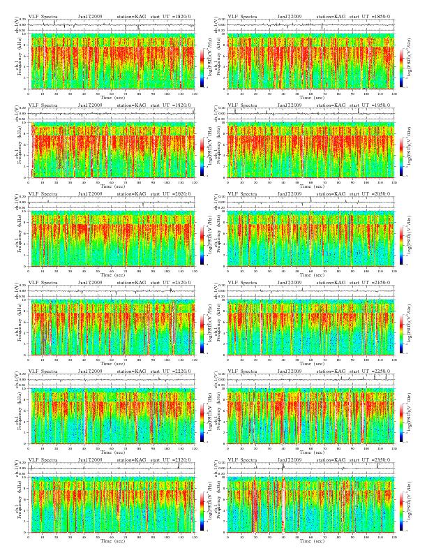Click the header text 'start UT =2020:0'
The width and height of the screenshot is (427, 553).
point(171,194)
